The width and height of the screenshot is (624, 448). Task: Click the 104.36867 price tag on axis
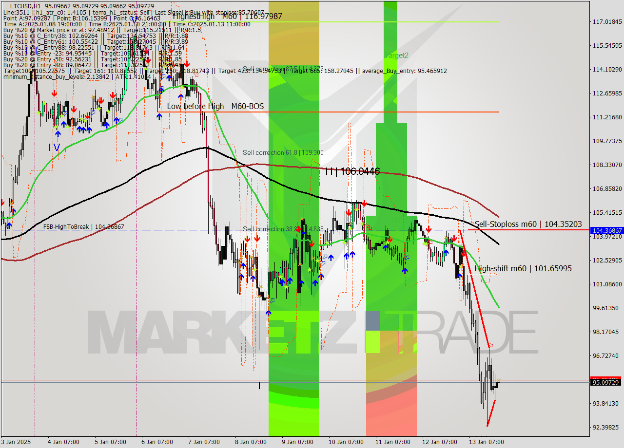tap(607, 230)
